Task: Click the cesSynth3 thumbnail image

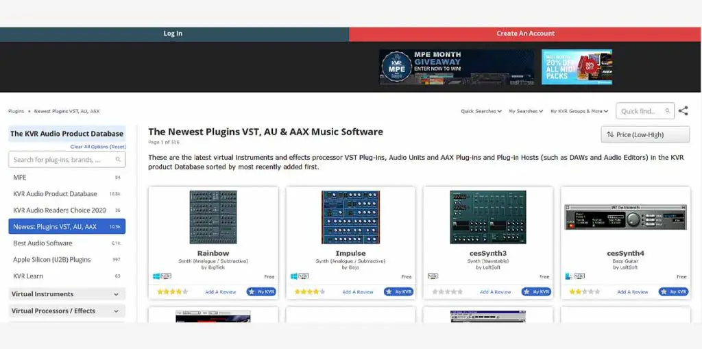Action: (488, 217)
